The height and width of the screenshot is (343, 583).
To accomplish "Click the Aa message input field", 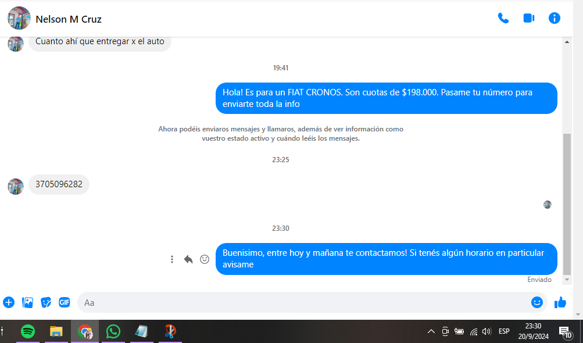I will 302,302.
